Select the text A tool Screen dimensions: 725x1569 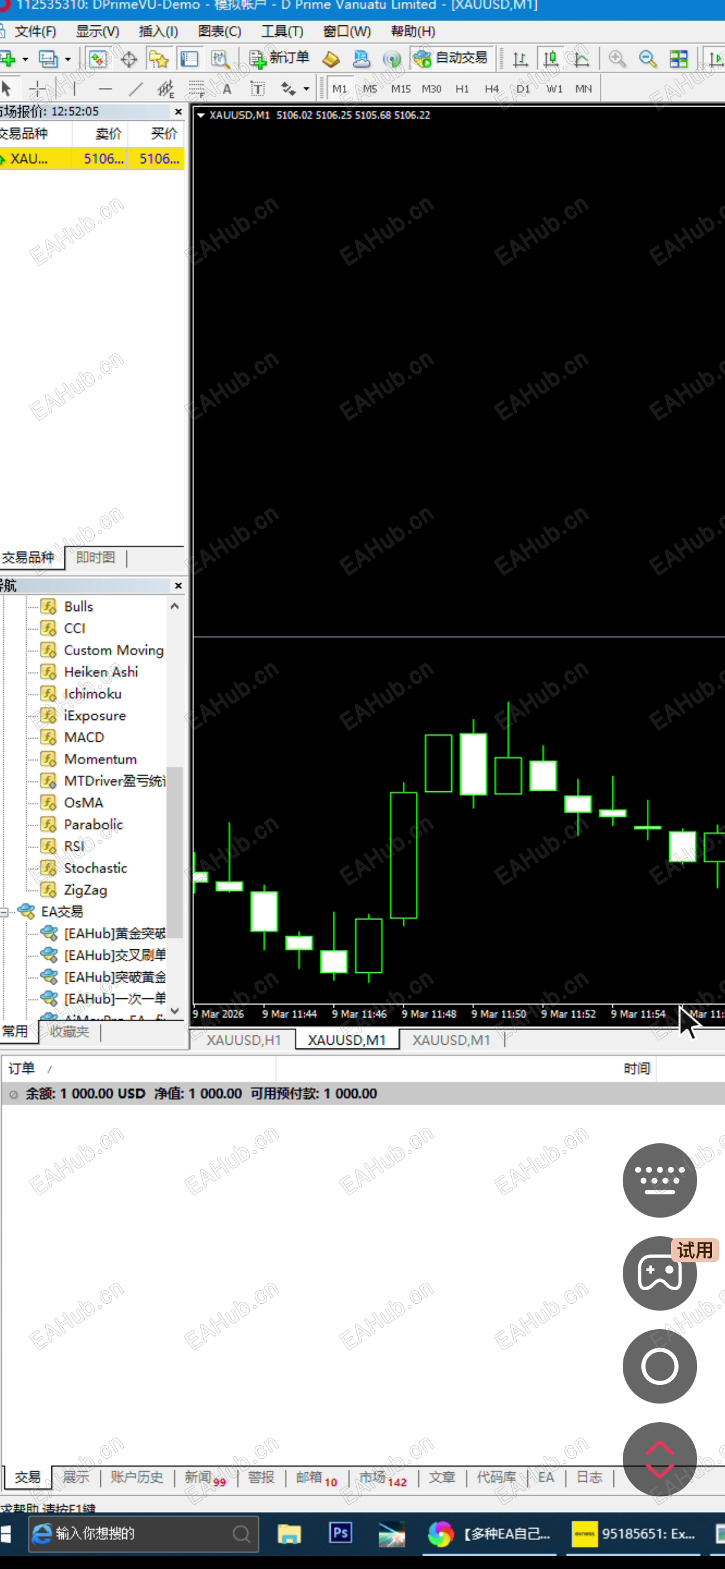(x=227, y=89)
